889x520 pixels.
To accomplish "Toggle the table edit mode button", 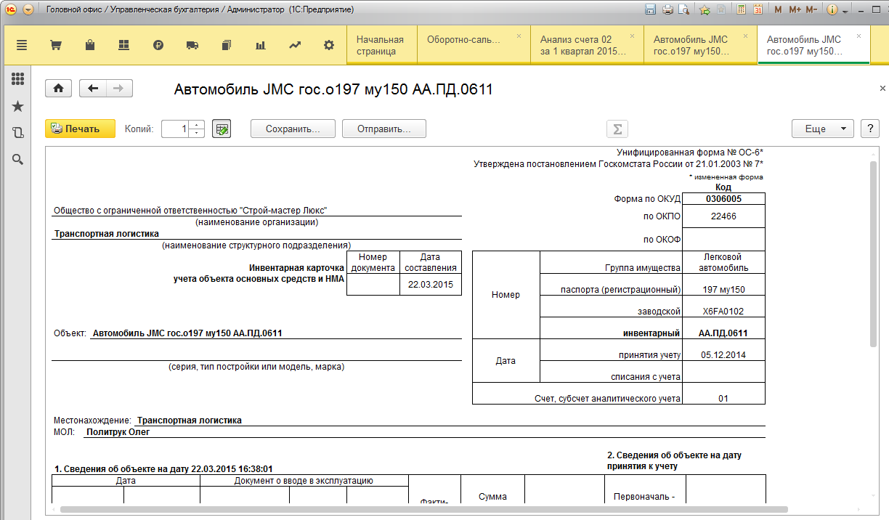I will pyautogui.click(x=222, y=129).
